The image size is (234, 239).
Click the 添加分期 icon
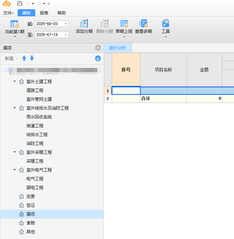(x=84, y=23)
